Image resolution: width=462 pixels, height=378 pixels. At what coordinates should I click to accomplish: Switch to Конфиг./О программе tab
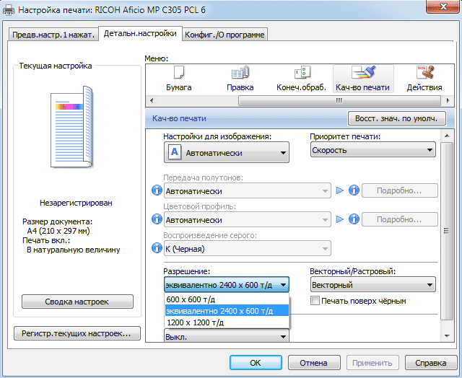[225, 35]
